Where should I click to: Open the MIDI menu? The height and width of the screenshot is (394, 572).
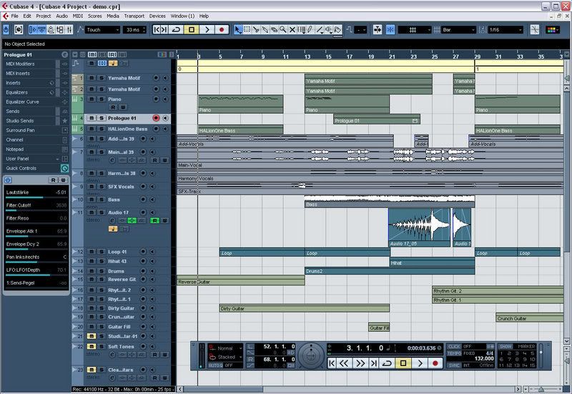pos(78,16)
